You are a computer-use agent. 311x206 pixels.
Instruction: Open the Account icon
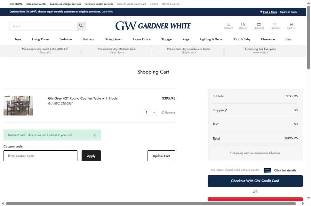pos(228,26)
